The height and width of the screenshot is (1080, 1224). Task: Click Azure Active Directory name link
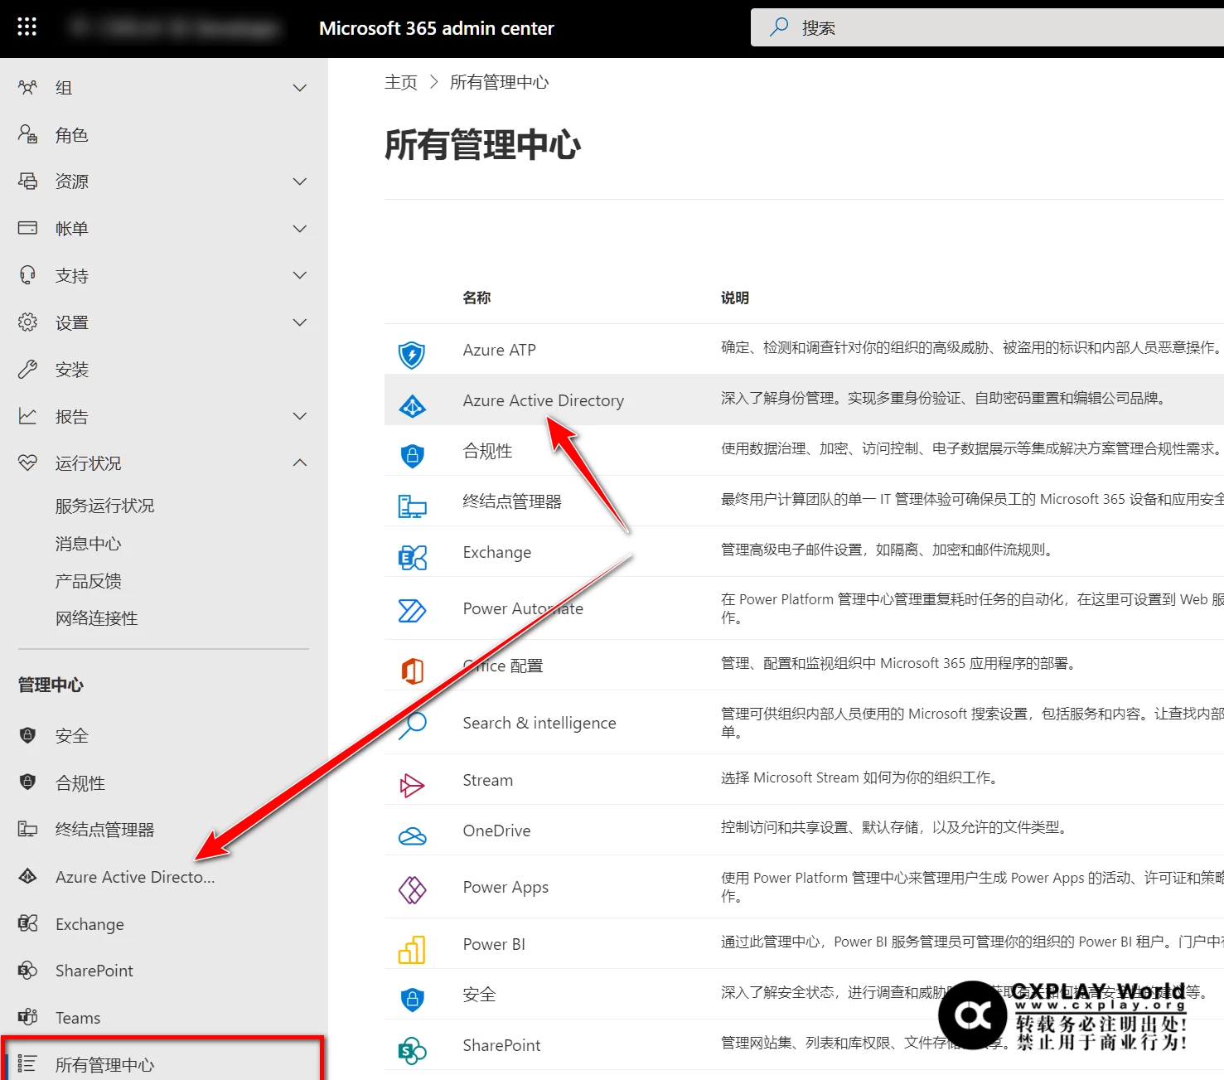[x=543, y=400]
